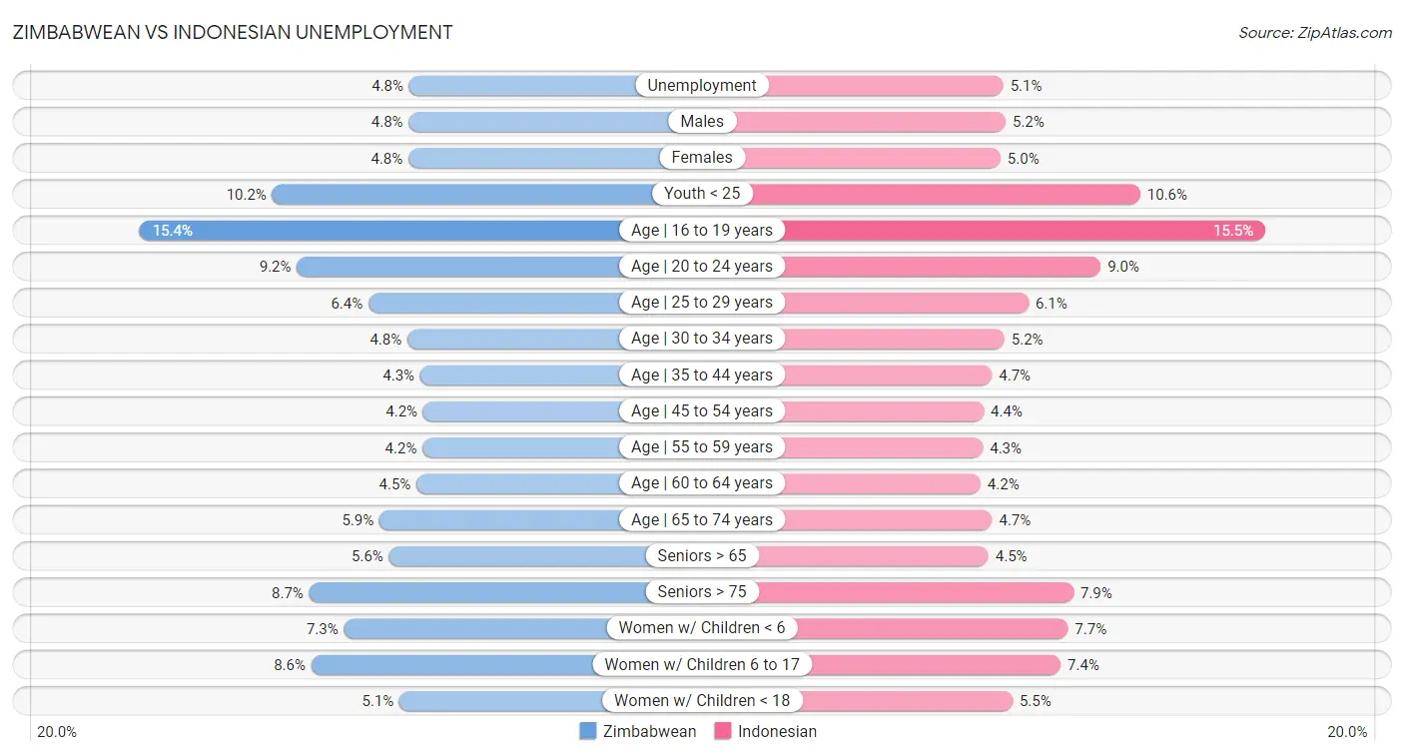The height and width of the screenshot is (756, 1404).
Task: Select the Unemployment category label
Action: (x=702, y=86)
